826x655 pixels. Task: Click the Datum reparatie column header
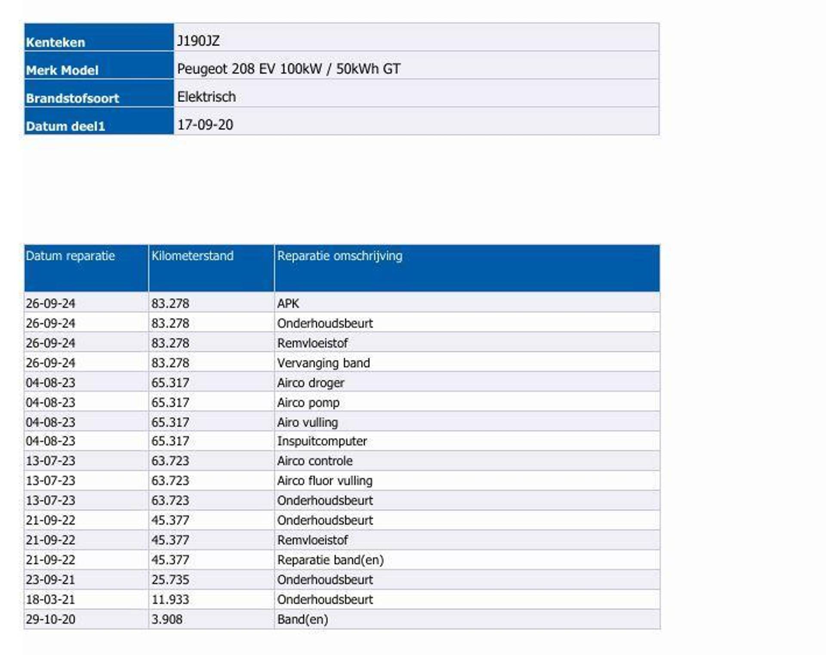click(71, 256)
